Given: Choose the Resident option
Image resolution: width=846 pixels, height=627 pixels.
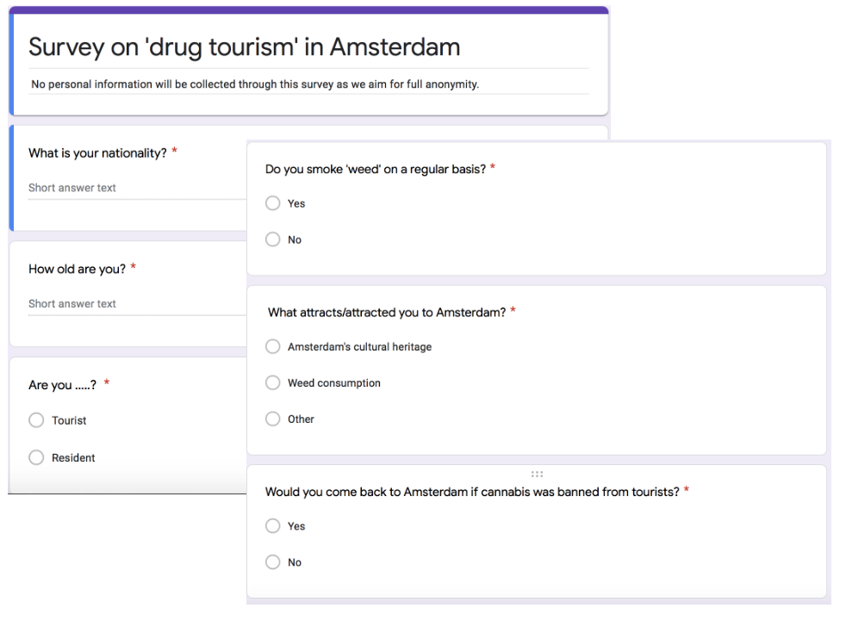Looking at the screenshot, I should tap(36, 457).
